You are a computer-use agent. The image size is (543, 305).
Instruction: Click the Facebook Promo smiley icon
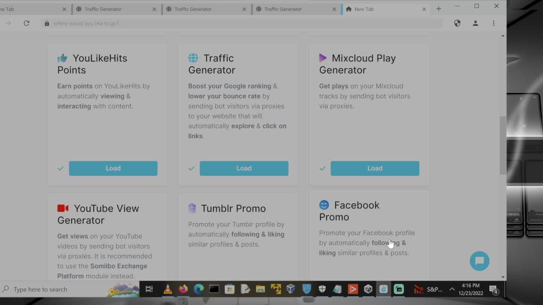[324, 205]
